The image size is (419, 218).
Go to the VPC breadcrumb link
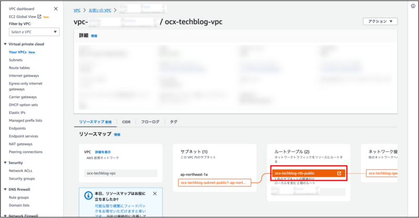pos(77,10)
